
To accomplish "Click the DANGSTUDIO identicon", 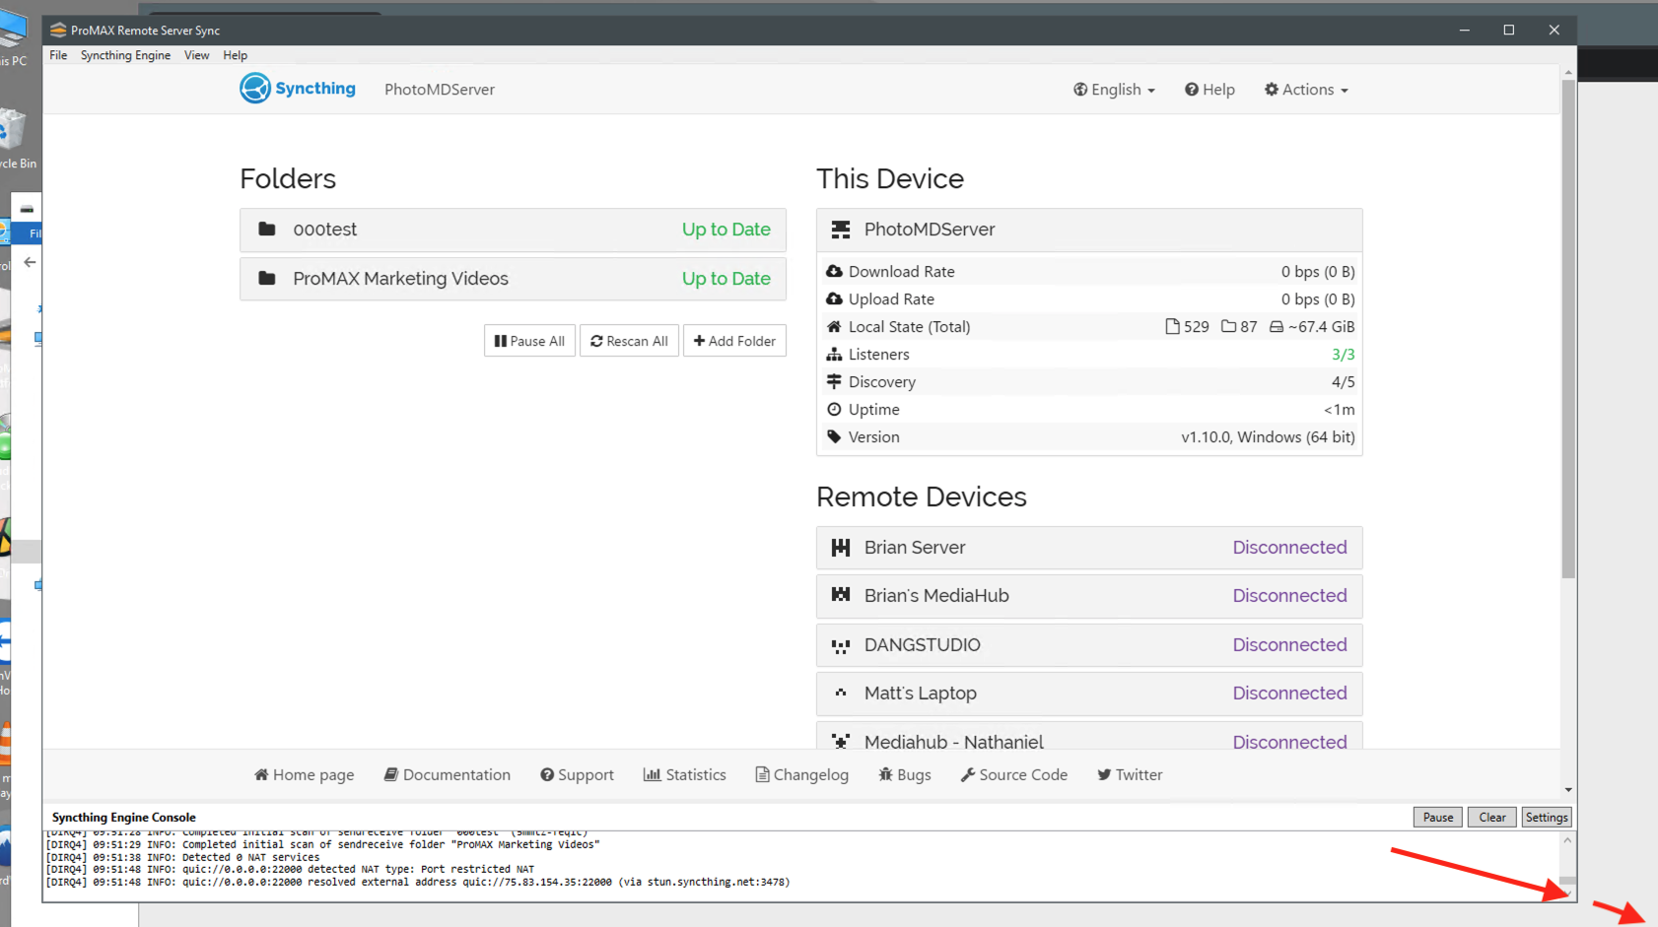I will [x=841, y=645].
